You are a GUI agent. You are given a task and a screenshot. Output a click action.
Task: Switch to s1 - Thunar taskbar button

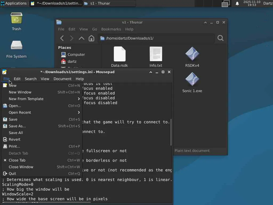pos(109,3)
